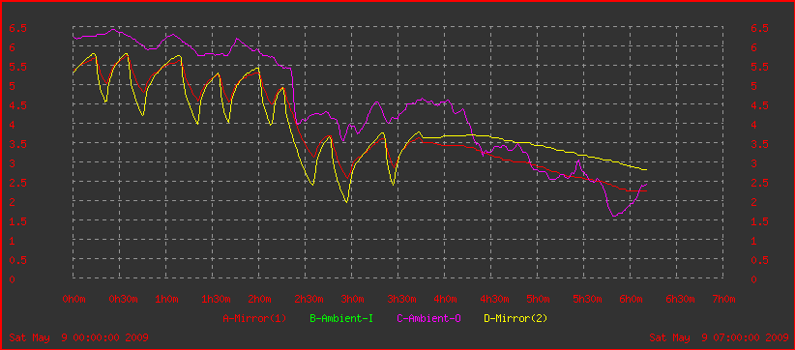Select the C-Ambient-O legend entry
795x350 pixels.
[428, 318]
